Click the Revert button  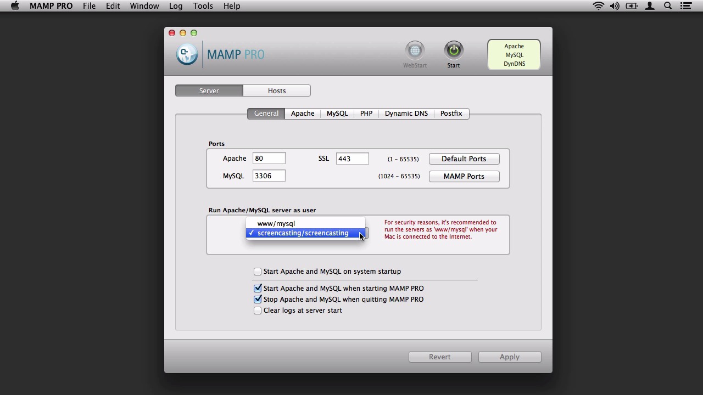pyautogui.click(x=440, y=357)
